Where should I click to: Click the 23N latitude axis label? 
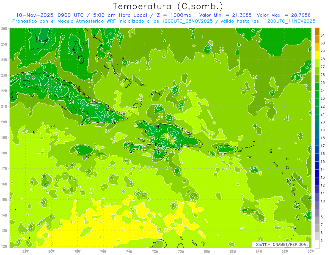[x=4, y=75]
